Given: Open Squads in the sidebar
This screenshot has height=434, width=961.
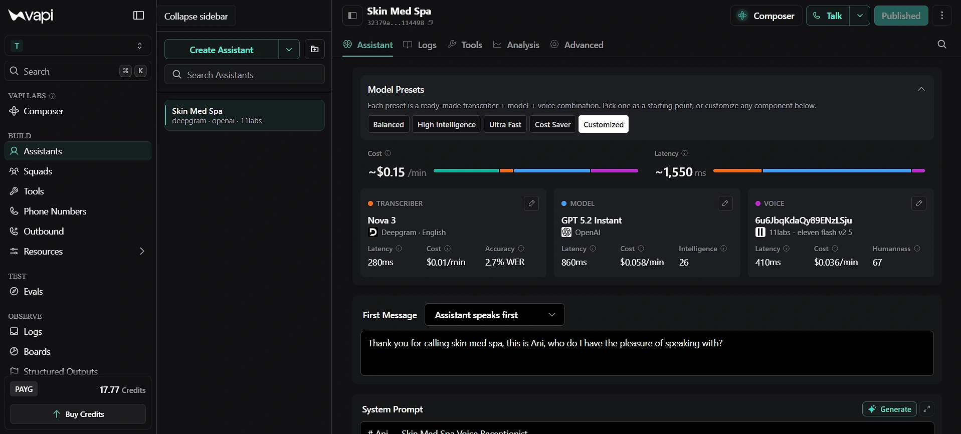Looking at the screenshot, I should (78, 171).
